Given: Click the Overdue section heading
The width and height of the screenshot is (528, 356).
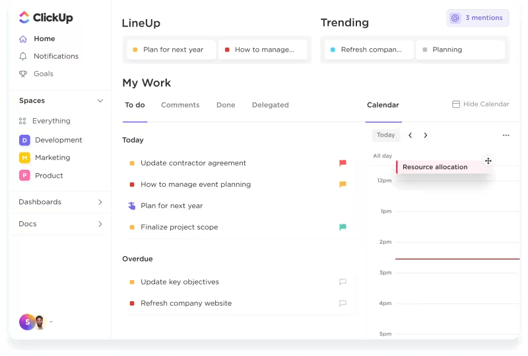Looking at the screenshot, I should (137, 259).
